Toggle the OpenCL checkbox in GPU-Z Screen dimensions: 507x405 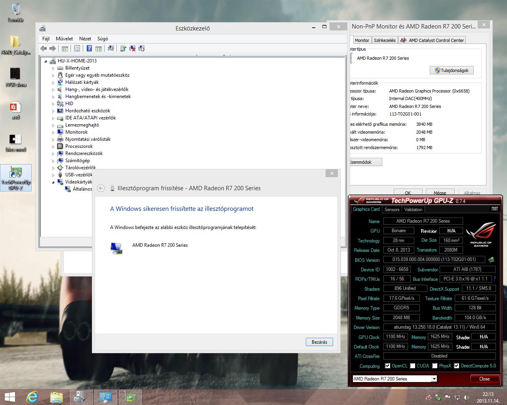click(x=387, y=366)
